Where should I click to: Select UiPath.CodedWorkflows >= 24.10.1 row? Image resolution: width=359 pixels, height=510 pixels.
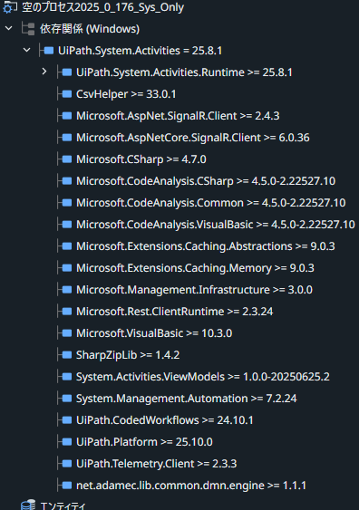pyautogui.click(x=164, y=420)
